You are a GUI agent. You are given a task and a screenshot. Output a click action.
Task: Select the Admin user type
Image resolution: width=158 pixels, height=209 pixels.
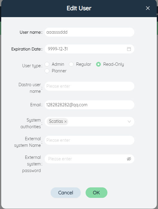pos(47,64)
